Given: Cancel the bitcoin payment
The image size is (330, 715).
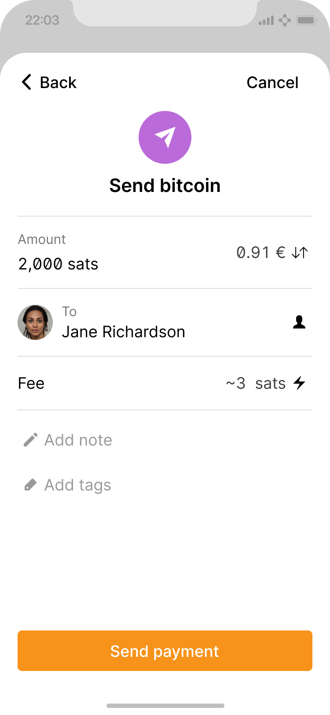Looking at the screenshot, I should [272, 82].
